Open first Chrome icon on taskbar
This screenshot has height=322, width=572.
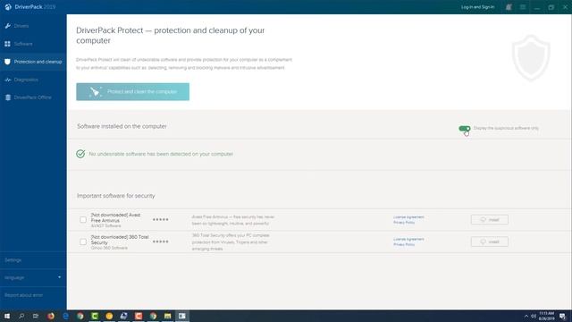pos(80,316)
